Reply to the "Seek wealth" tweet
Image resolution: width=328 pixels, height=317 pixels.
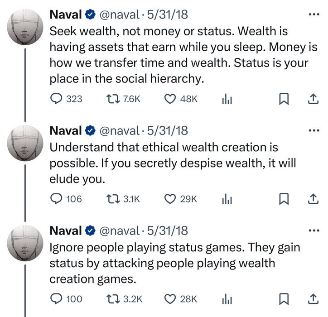(56, 99)
